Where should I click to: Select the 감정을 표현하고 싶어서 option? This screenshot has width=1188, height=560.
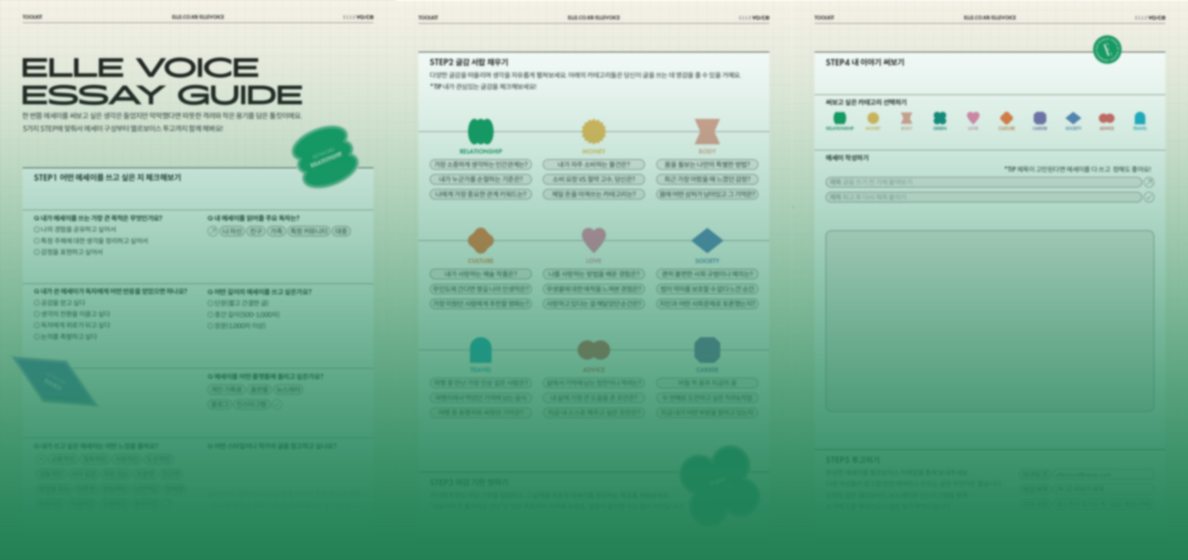(x=68, y=252)
